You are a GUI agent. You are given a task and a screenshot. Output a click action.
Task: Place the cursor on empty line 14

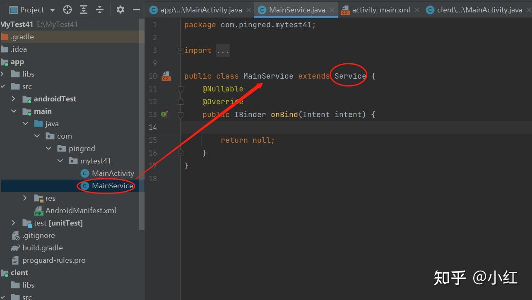coord(356,127)
